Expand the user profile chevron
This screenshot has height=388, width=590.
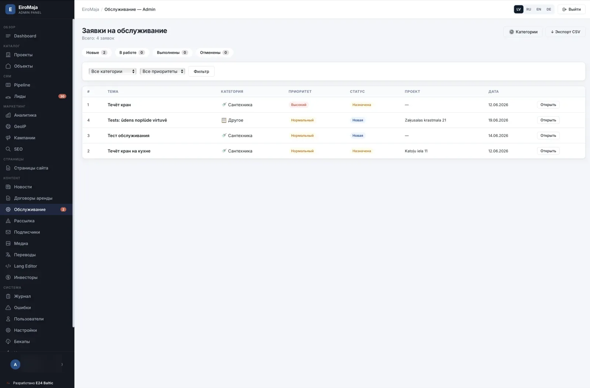point(62,364)
